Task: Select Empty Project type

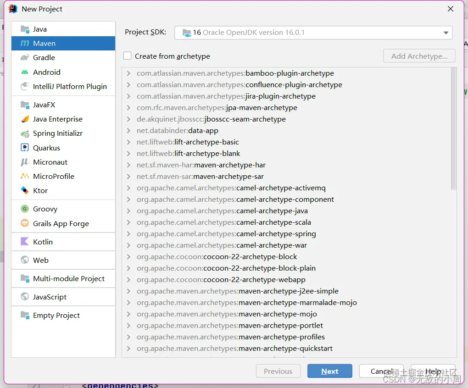Action: [x=63, y=315]
